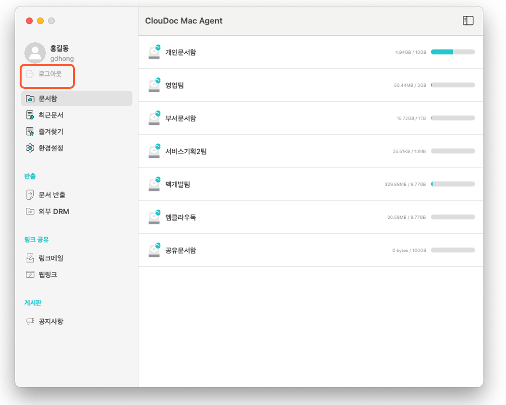Select 문서함 in the sidebar
Viewport: 506px width, 405px height.
coord(76,98)
